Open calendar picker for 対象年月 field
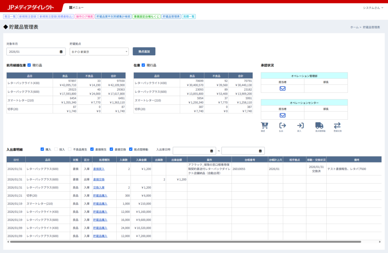The width and height of the screenshot is (388, 253). (61, 52)
